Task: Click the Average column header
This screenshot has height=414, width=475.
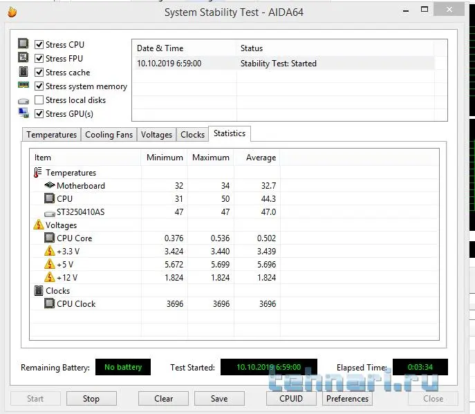Action: [x=257, y=158]
